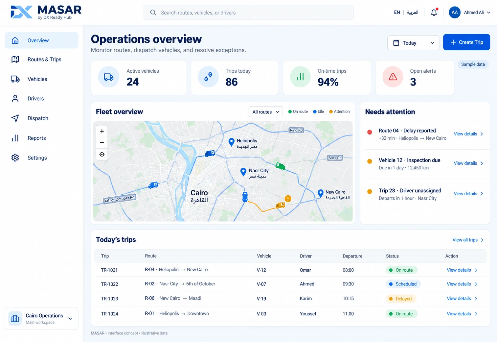Click the orange exclamation warning marker on map
This screenshot has width=497, height=342.
[288, 199]
